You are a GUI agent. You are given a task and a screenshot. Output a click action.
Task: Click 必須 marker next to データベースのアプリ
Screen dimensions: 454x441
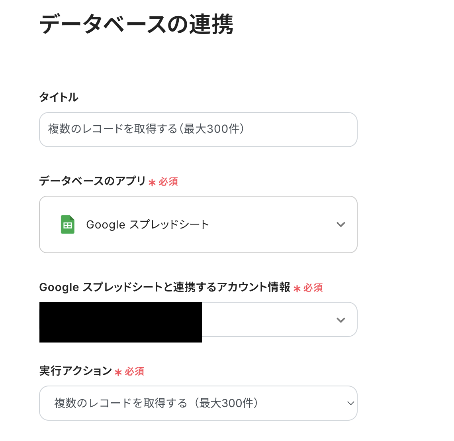tap(168, 182)
